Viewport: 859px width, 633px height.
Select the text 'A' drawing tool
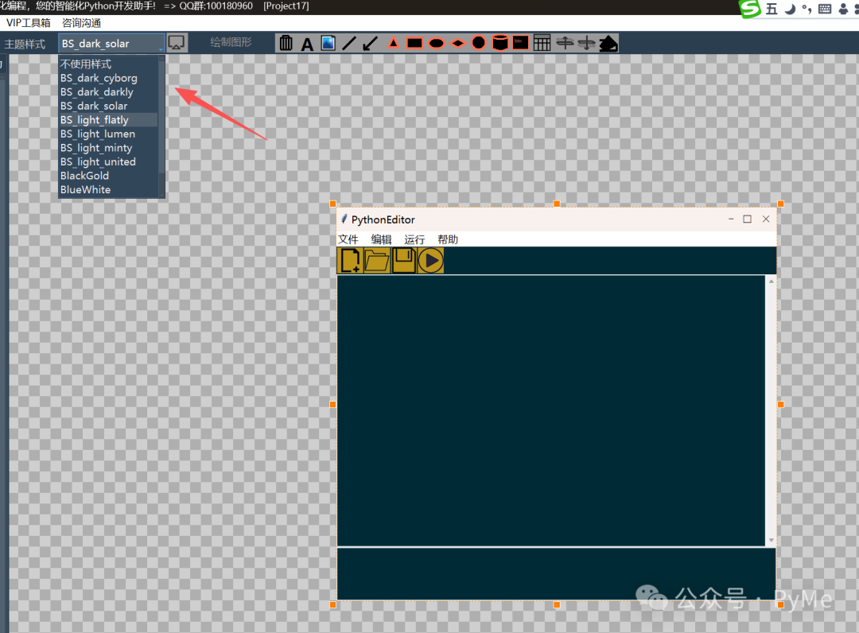coord(307,44)
